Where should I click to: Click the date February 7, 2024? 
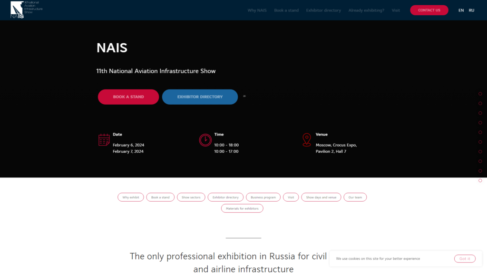pyautogui.click(x=128, y=152)
